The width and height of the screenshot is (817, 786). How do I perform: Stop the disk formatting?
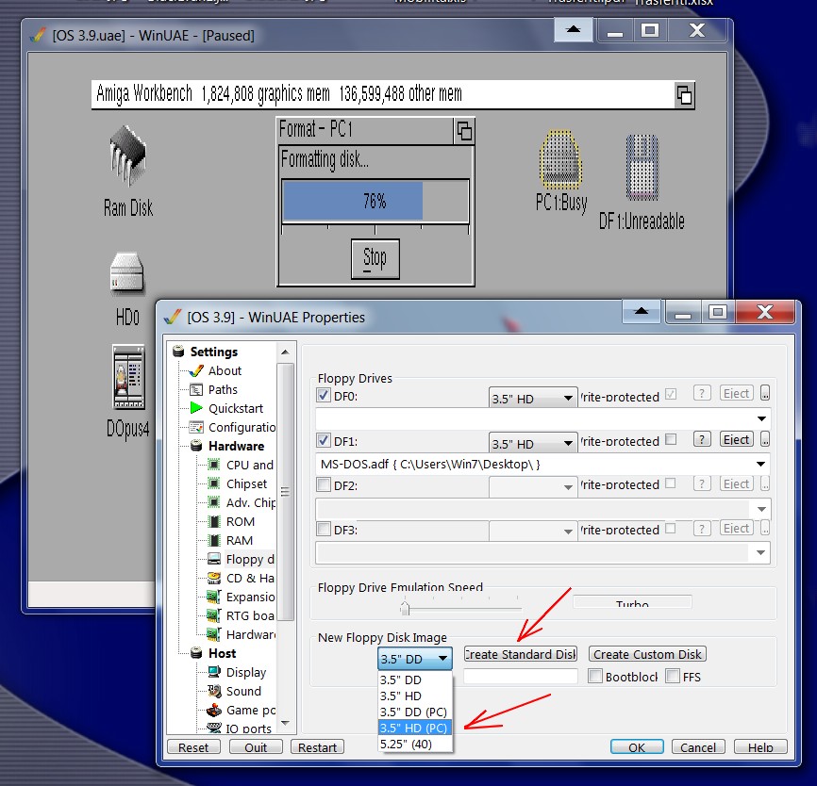coord(375,258)
